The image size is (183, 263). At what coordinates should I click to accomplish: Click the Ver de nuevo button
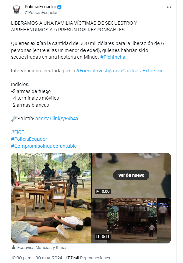coord(131,175)
